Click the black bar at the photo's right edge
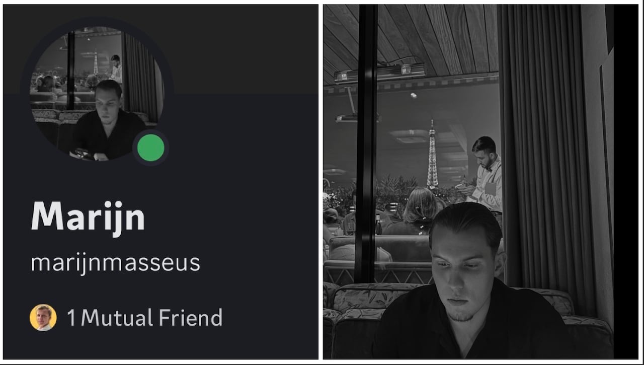The width and height of the screenshot is (644, 365). 626,181
